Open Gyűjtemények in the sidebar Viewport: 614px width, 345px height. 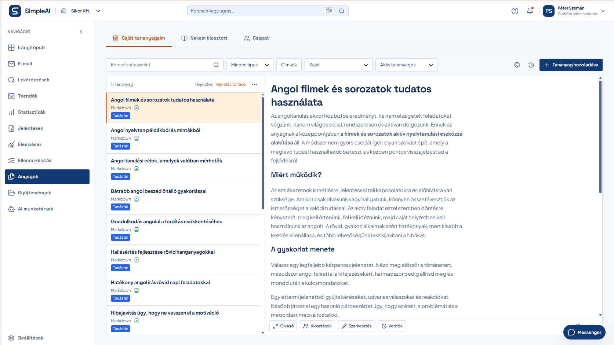47,193
